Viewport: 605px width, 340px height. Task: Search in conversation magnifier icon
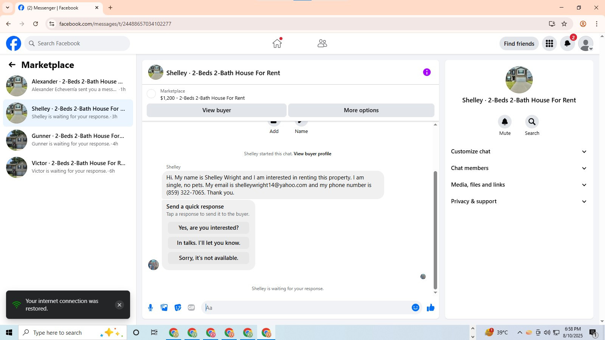[532, 122]
